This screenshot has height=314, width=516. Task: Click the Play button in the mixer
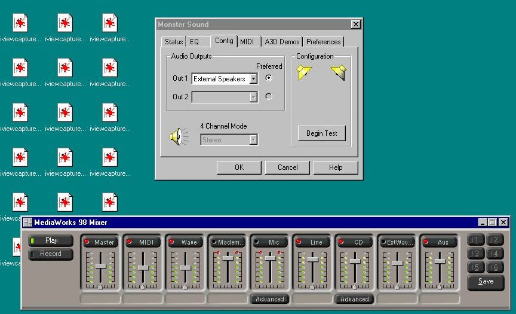[x=51, y=240]
